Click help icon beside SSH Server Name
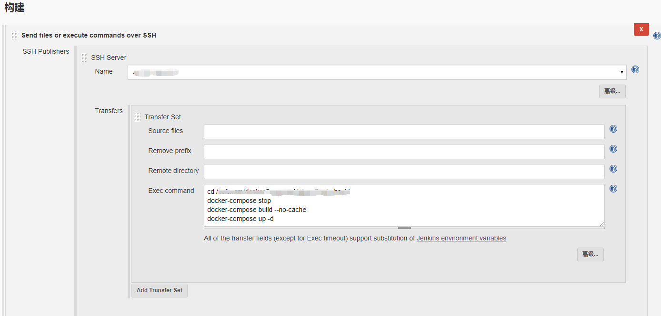 click(x=635, y=69)
